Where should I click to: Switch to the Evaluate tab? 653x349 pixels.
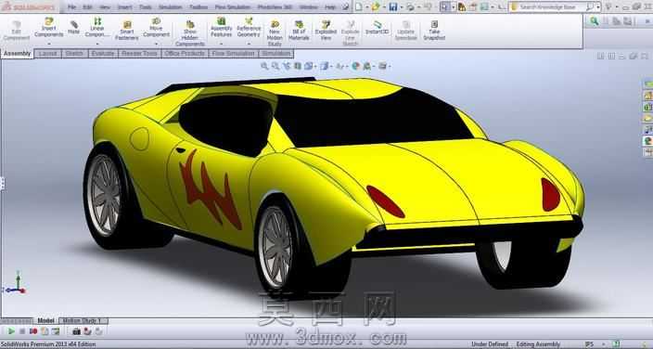(103, 54)
